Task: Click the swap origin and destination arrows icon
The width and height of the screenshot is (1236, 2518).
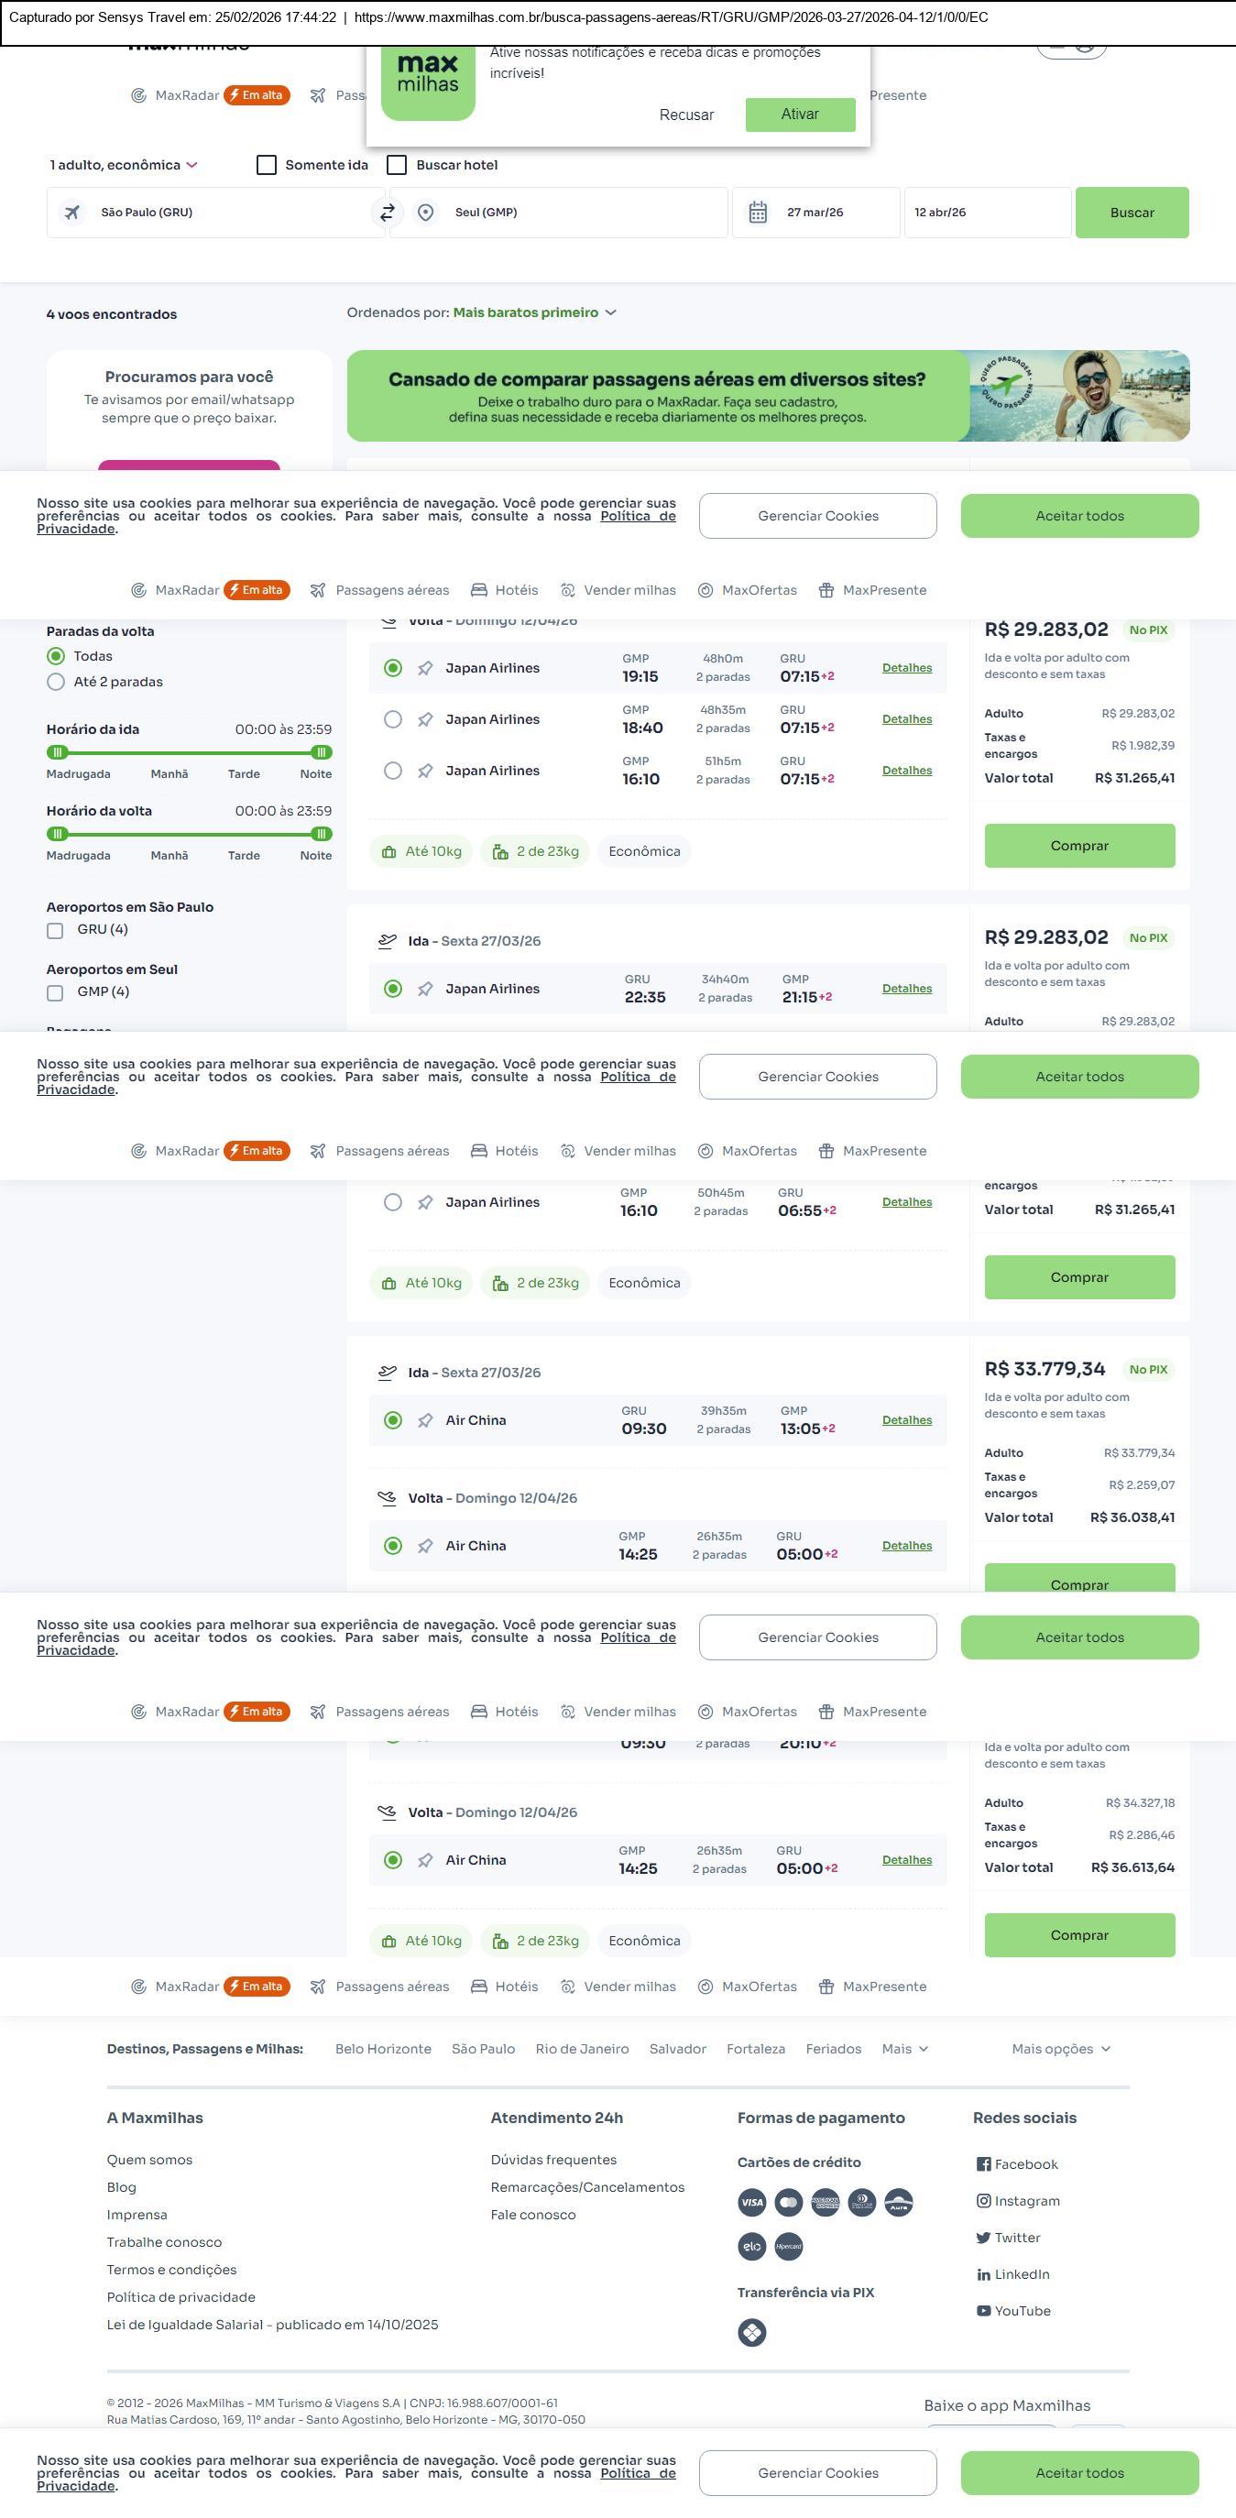Action: [387, 212]
